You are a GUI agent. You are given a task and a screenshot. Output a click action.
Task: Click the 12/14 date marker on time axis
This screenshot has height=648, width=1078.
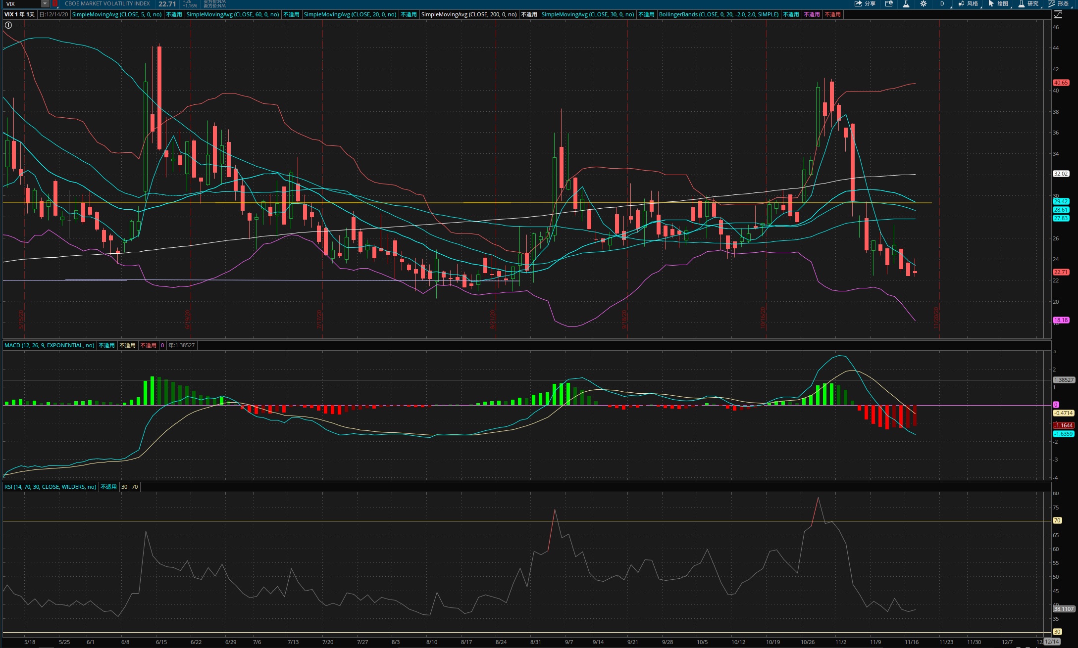pyautogui.click(x=1052, y=642)
